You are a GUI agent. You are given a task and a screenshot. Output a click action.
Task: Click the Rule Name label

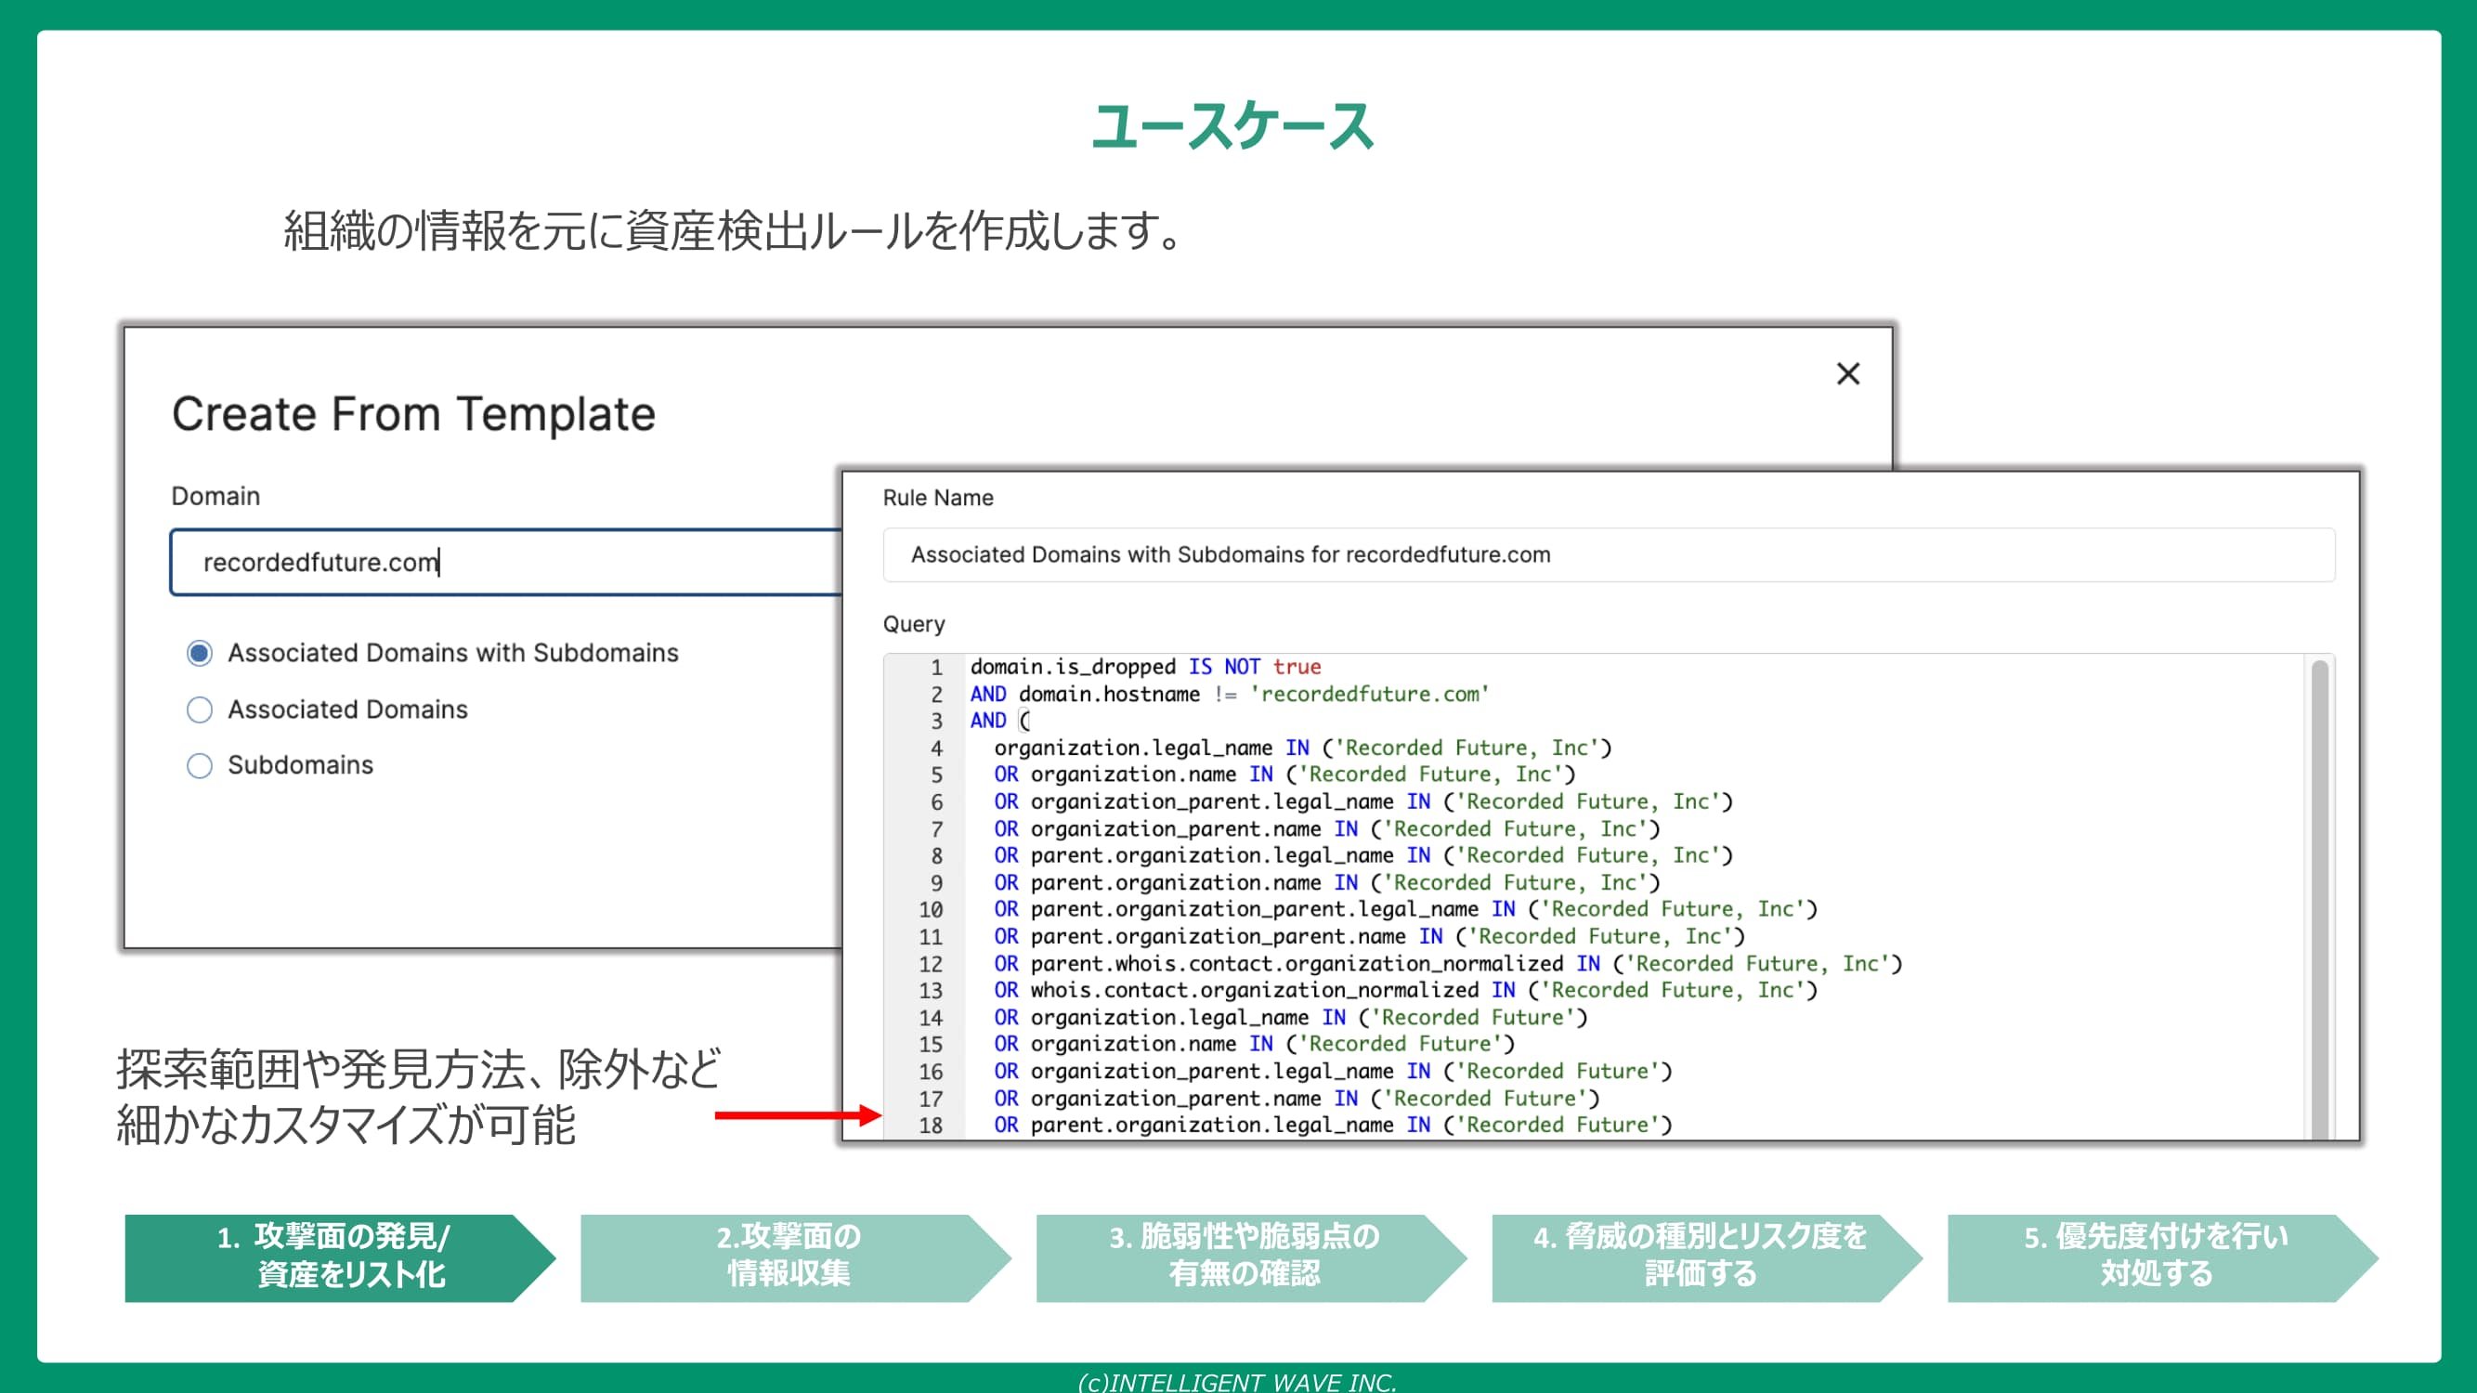coord(937,498)
